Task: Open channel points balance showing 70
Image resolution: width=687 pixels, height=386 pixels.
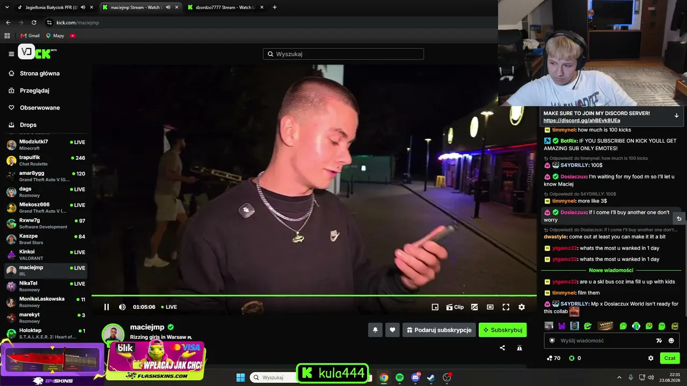Action: 553,358
